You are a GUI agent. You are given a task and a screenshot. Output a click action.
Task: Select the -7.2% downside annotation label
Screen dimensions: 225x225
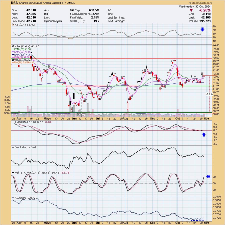[209, 94]
